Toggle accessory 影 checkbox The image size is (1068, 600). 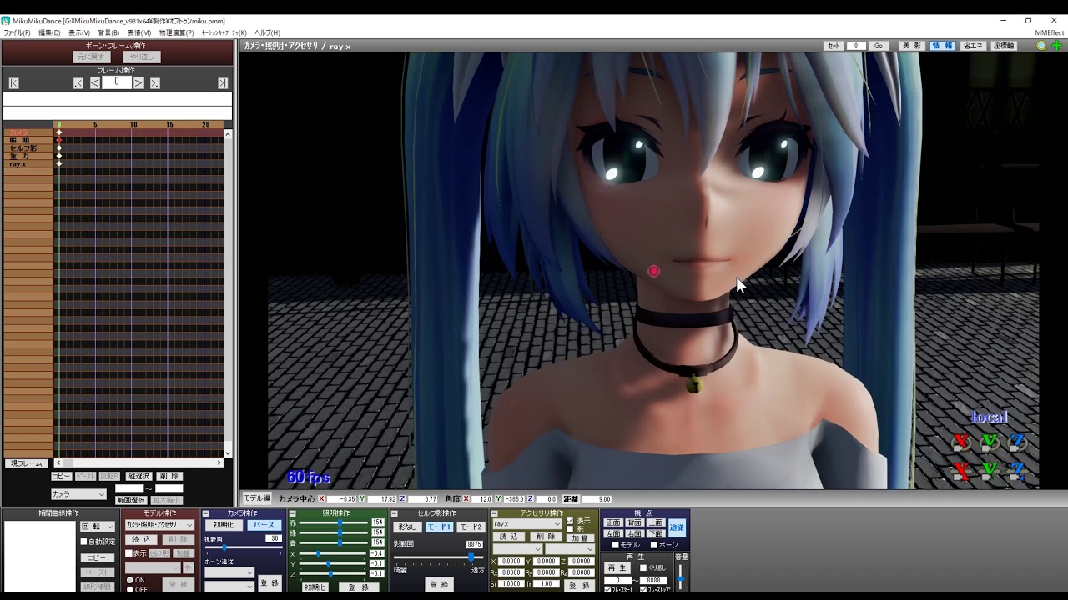pos(570,529)
